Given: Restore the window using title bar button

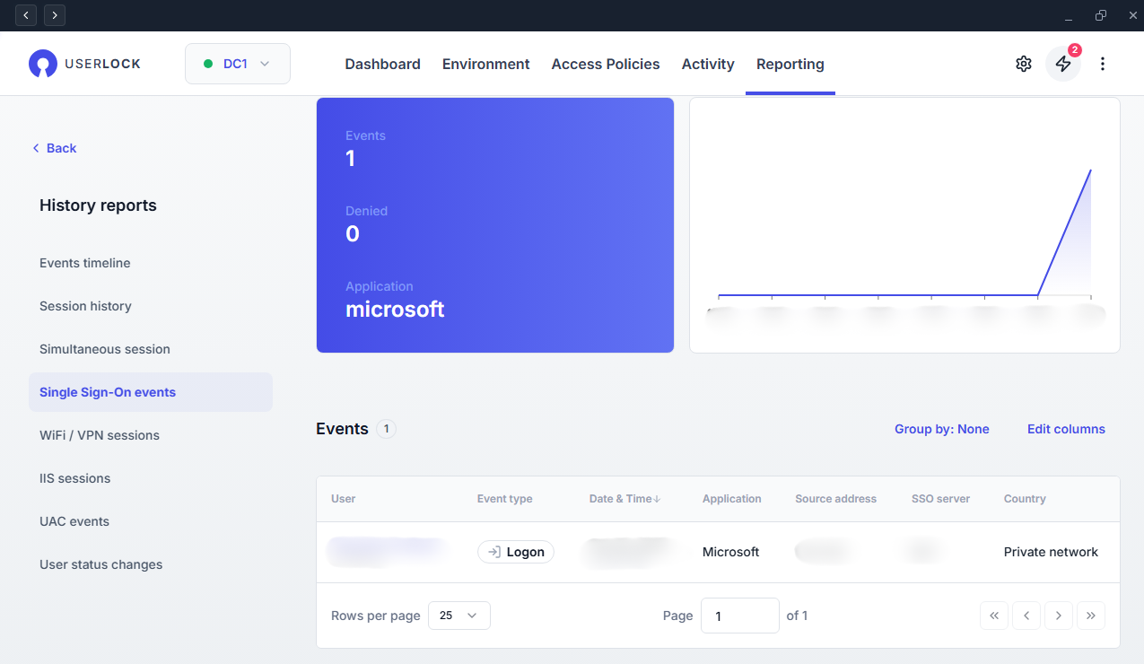Looking at the screenshot, I should pyautogui.click(x=1101, y=15).
